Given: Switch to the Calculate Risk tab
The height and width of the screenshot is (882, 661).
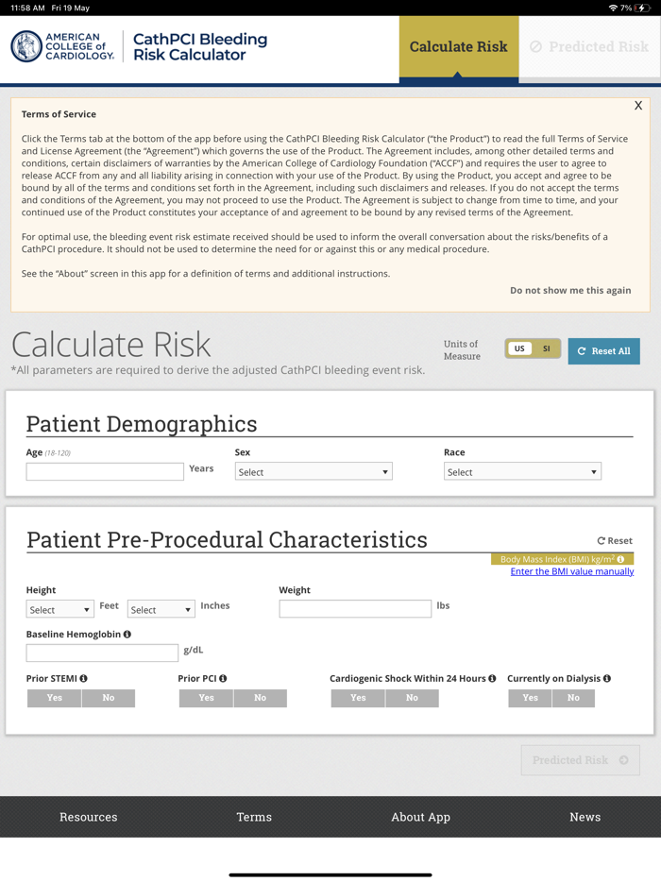Looking at the screenshot, I should pos(459,46).
